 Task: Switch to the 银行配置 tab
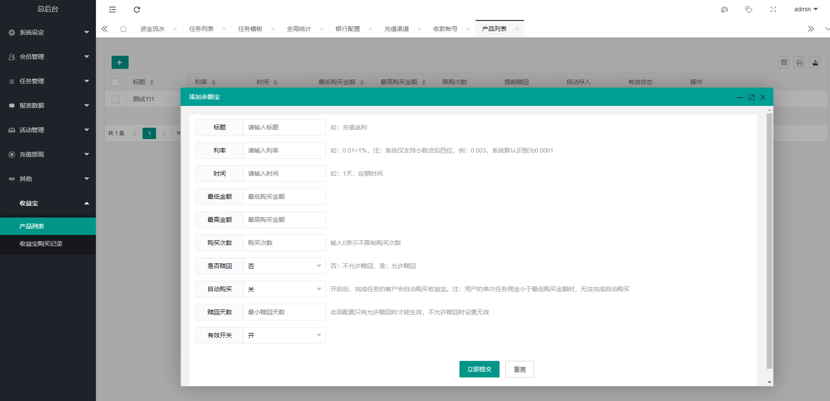[x=348, y=29]
